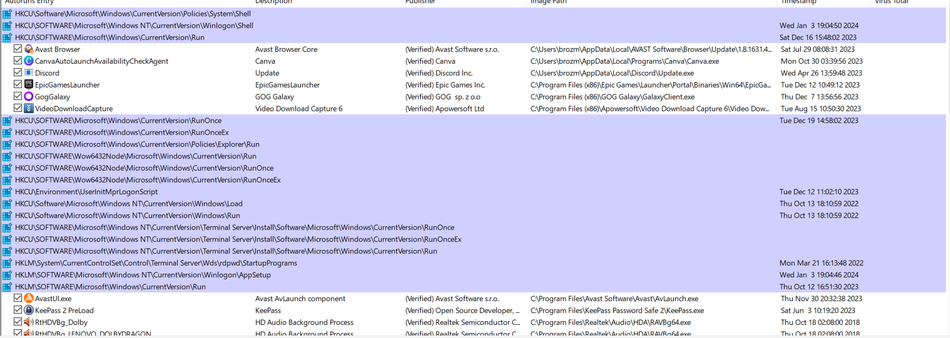Click the AvLaunch.exe image path
Screen dimensions: 950x338
(614, 298)
